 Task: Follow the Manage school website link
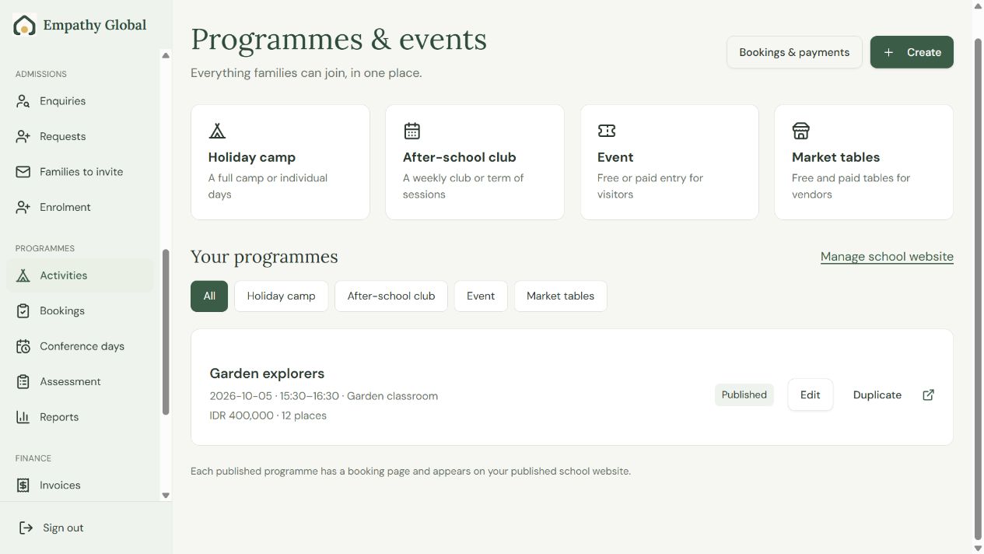(887, 257)
